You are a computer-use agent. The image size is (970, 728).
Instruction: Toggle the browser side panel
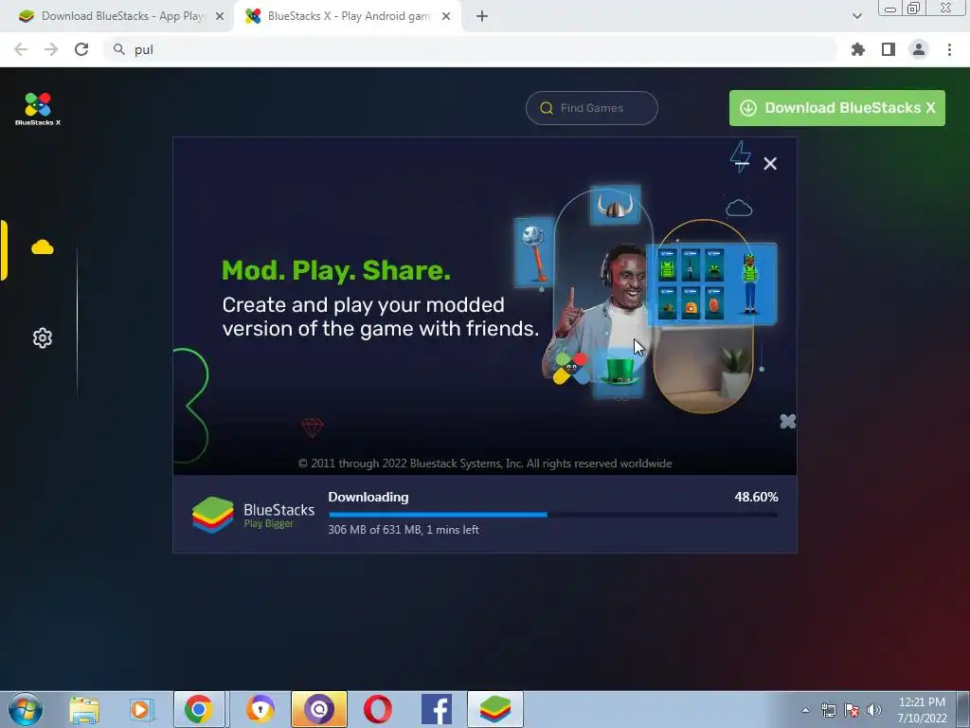(889, 49)
